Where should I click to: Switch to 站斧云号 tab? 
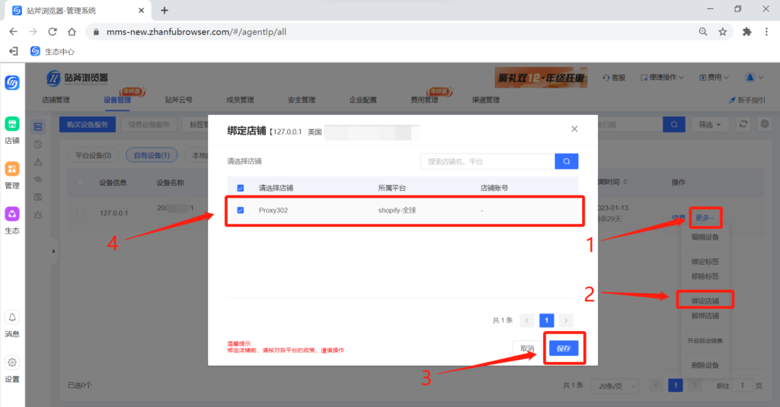tap(178, 100)
